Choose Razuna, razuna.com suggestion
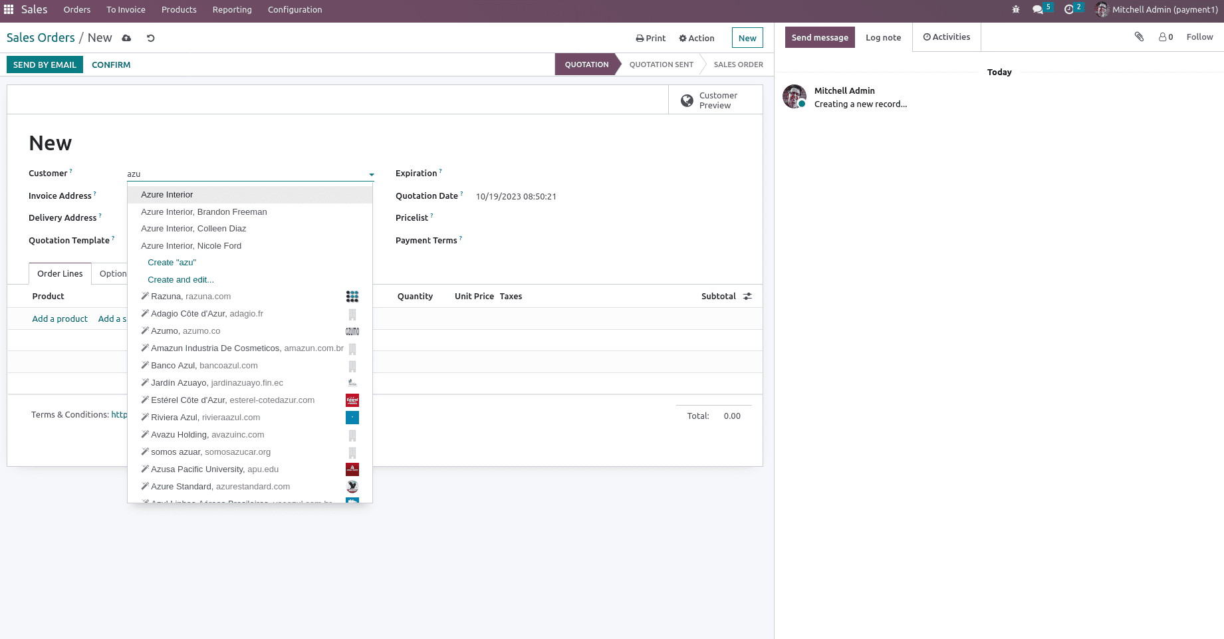The width and height of the screenshot is (1224, 639). [x=250, y=297]
